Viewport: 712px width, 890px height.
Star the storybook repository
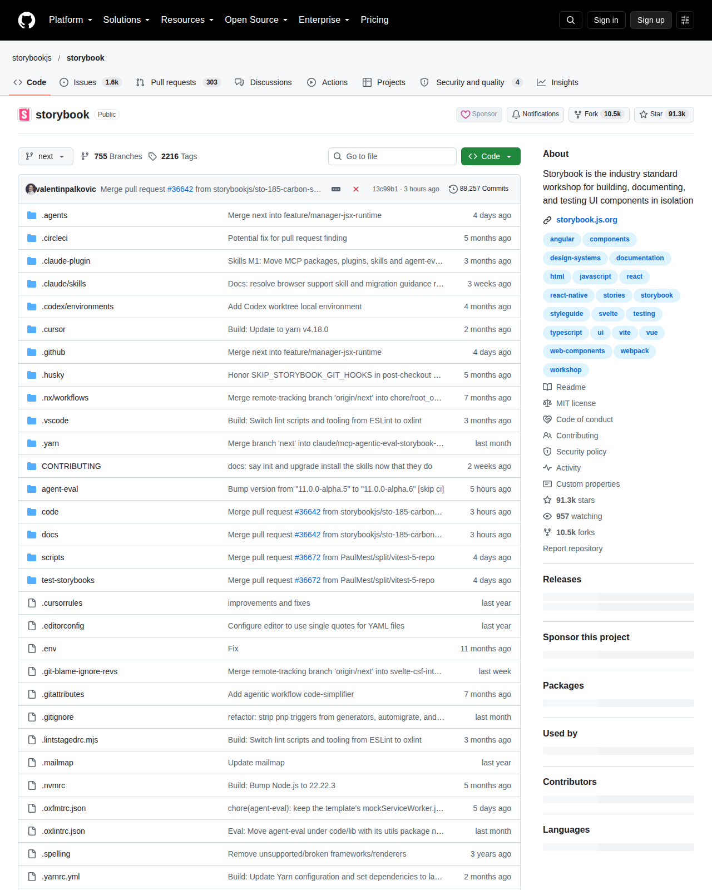pos(664,114)
